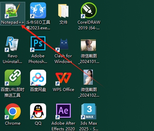Click the Revo Uninstall... label text

click(12, 59)
